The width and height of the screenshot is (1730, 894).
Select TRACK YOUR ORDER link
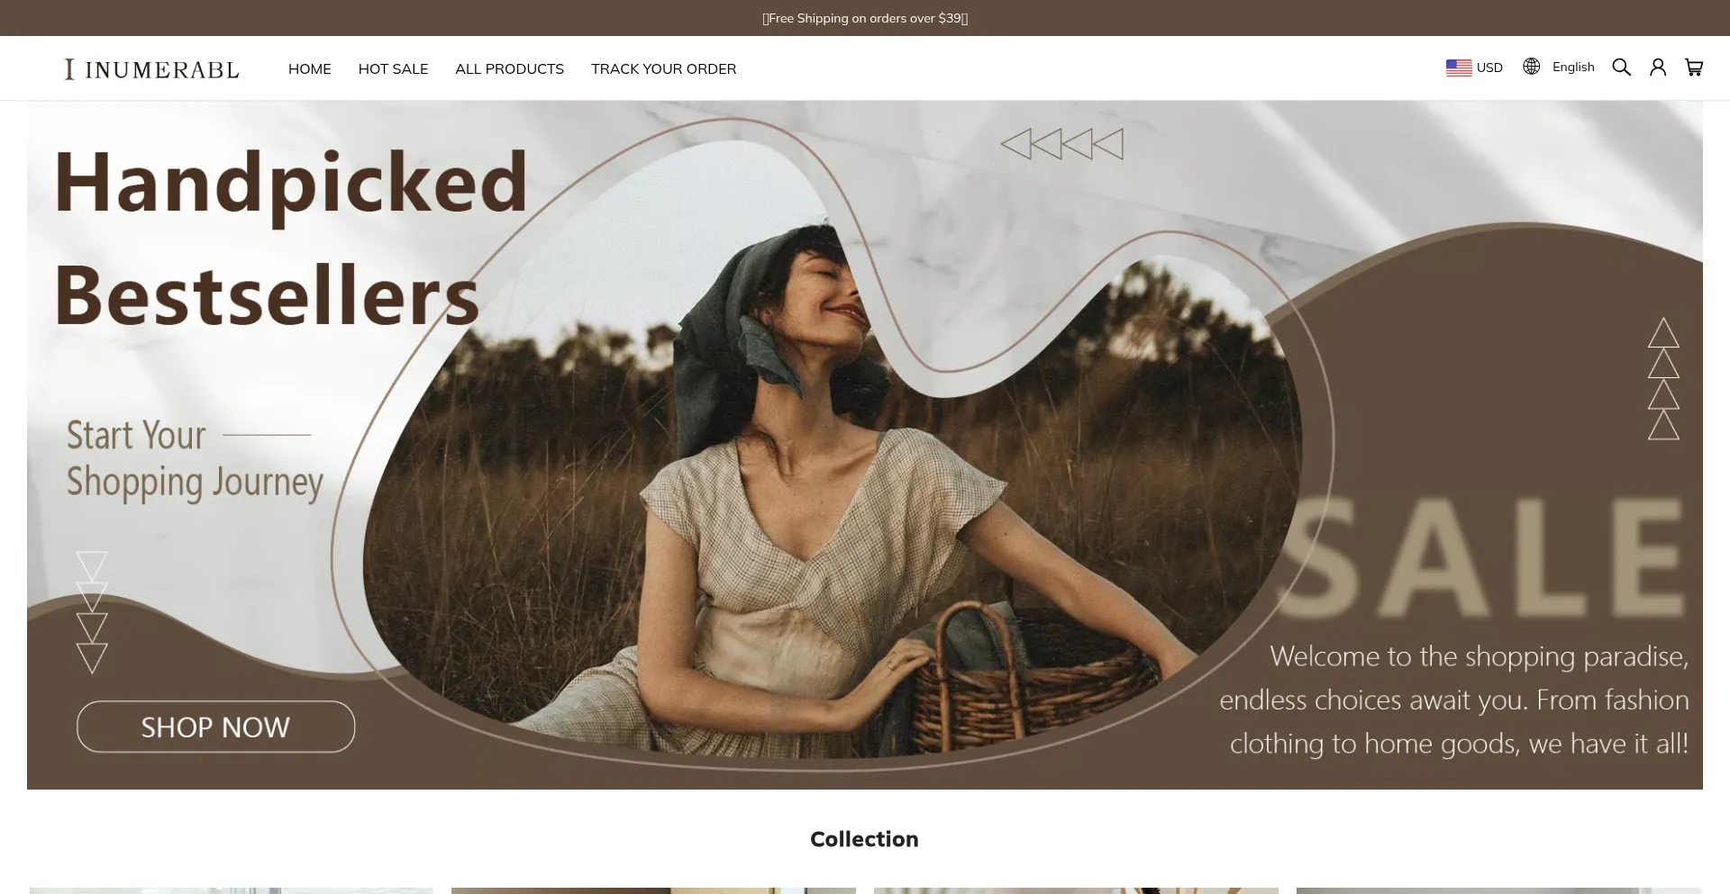pyautogui.click(x=663, y=68)
